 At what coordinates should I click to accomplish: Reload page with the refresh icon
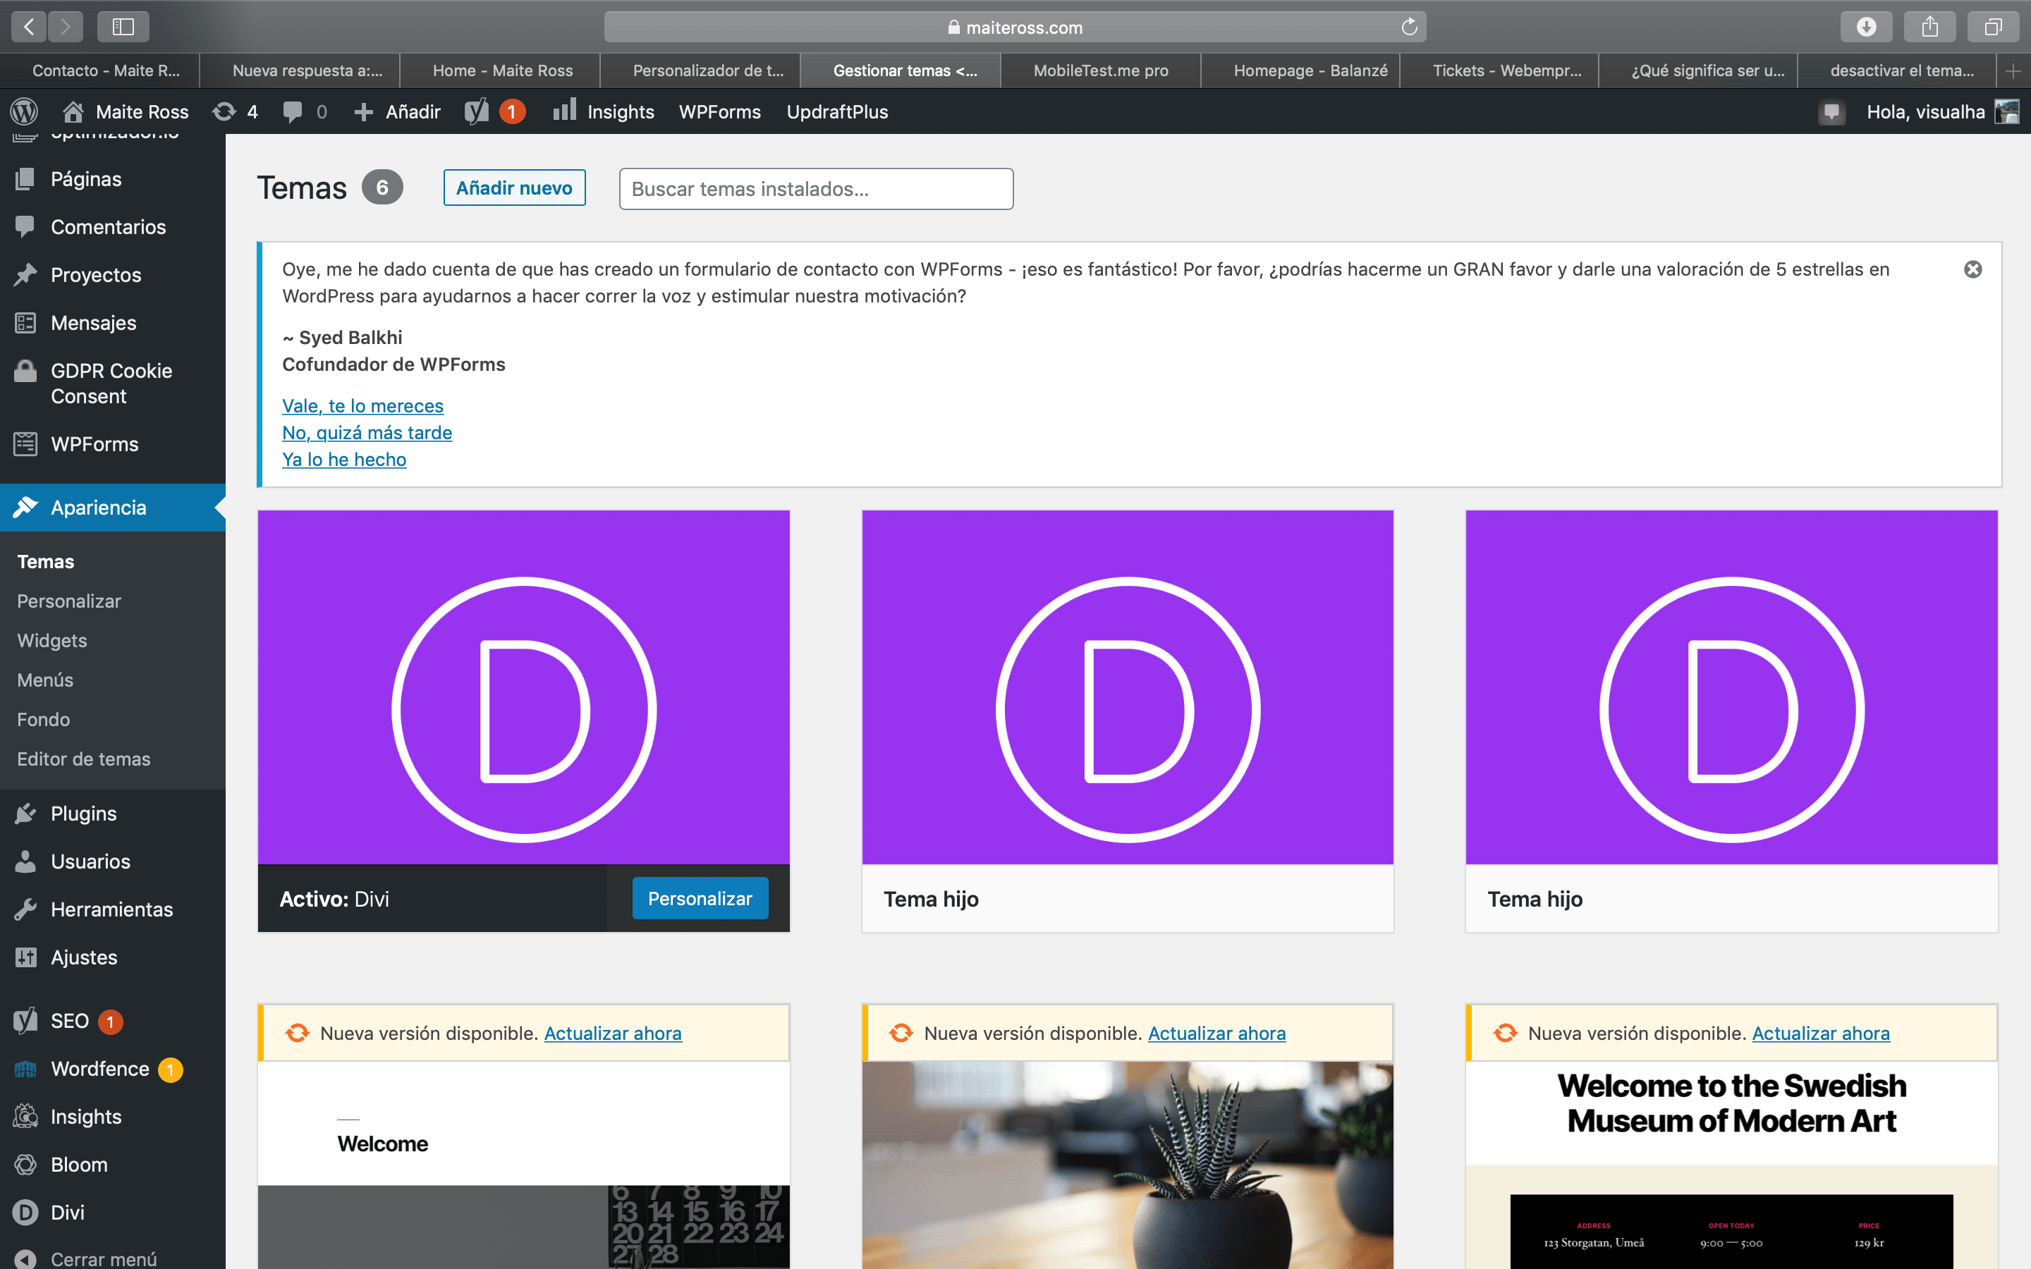pyautogui.click(x=1409, y=27)
